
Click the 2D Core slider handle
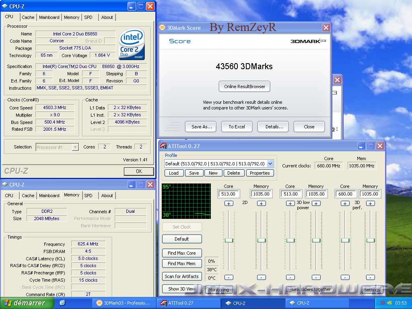pyautogui.click(x=229, y=240)
